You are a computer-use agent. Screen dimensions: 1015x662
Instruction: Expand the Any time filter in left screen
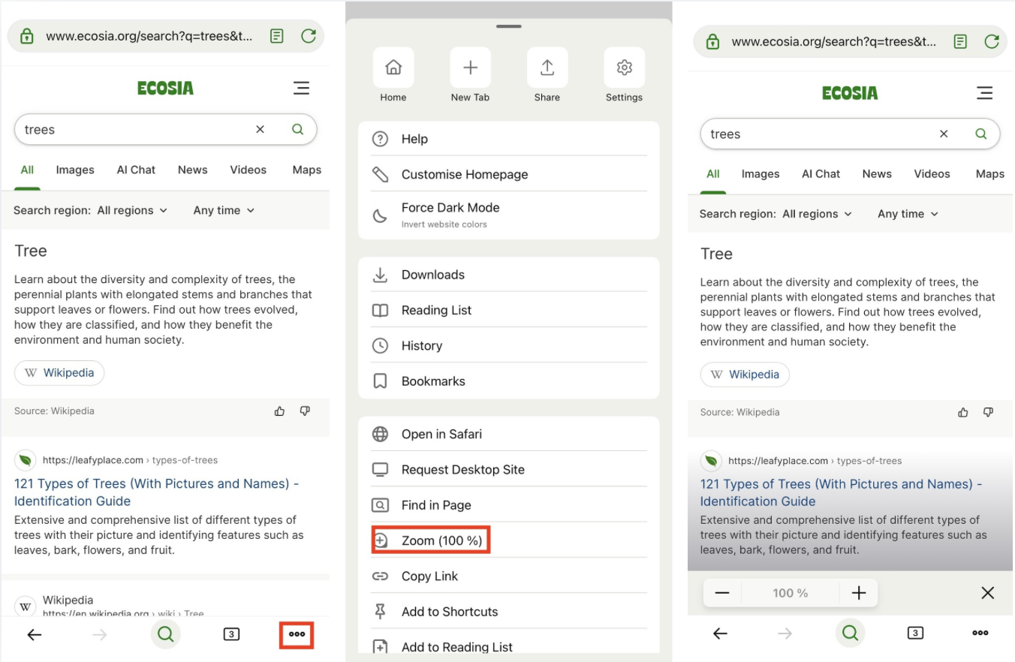pos(224,211)
